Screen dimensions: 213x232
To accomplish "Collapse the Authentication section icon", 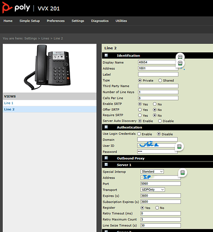I will 106,127.
